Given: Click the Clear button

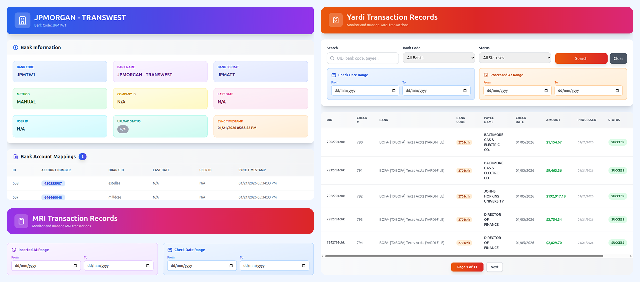Looking at the screenshot, I should 618,58.
